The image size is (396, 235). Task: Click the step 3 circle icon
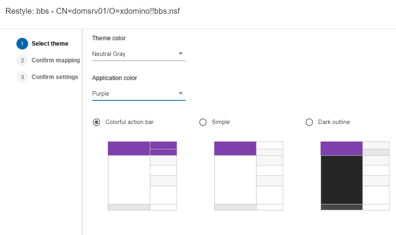pyautogui.click(x=22, y=77)
